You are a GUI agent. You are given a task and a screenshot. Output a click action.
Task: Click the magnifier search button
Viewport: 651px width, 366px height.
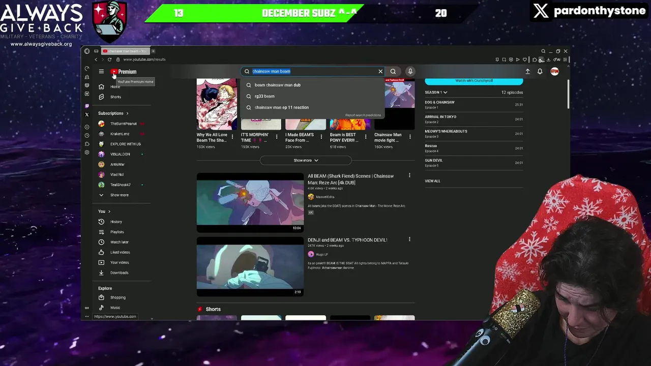point(393,71)
